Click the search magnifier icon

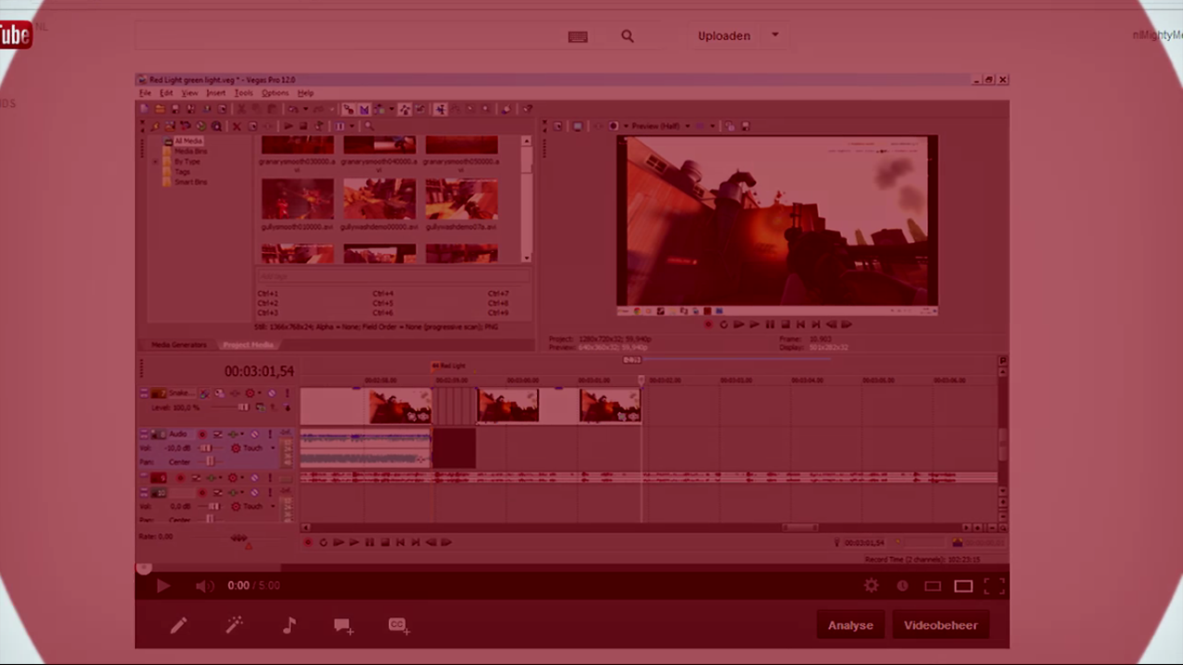tap(628, 36)
